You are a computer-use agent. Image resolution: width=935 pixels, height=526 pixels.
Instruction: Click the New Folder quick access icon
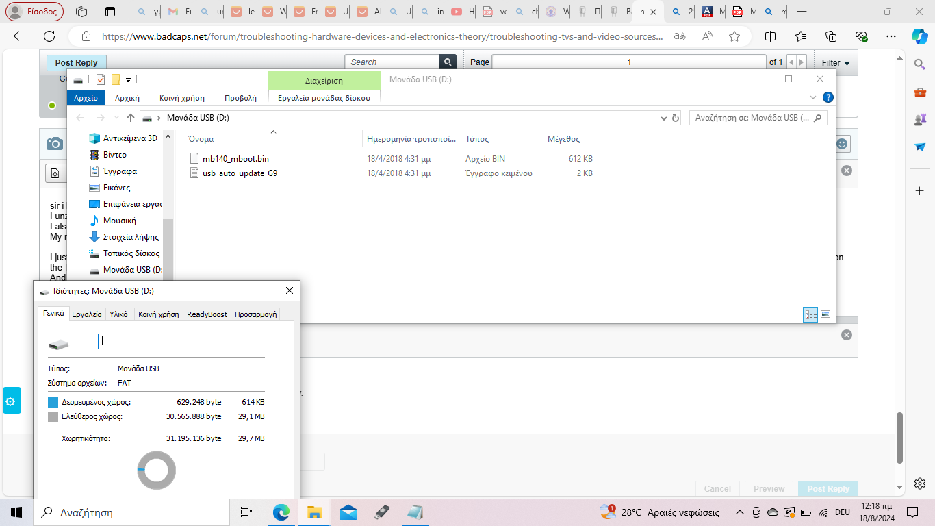[x=116, y=79]
